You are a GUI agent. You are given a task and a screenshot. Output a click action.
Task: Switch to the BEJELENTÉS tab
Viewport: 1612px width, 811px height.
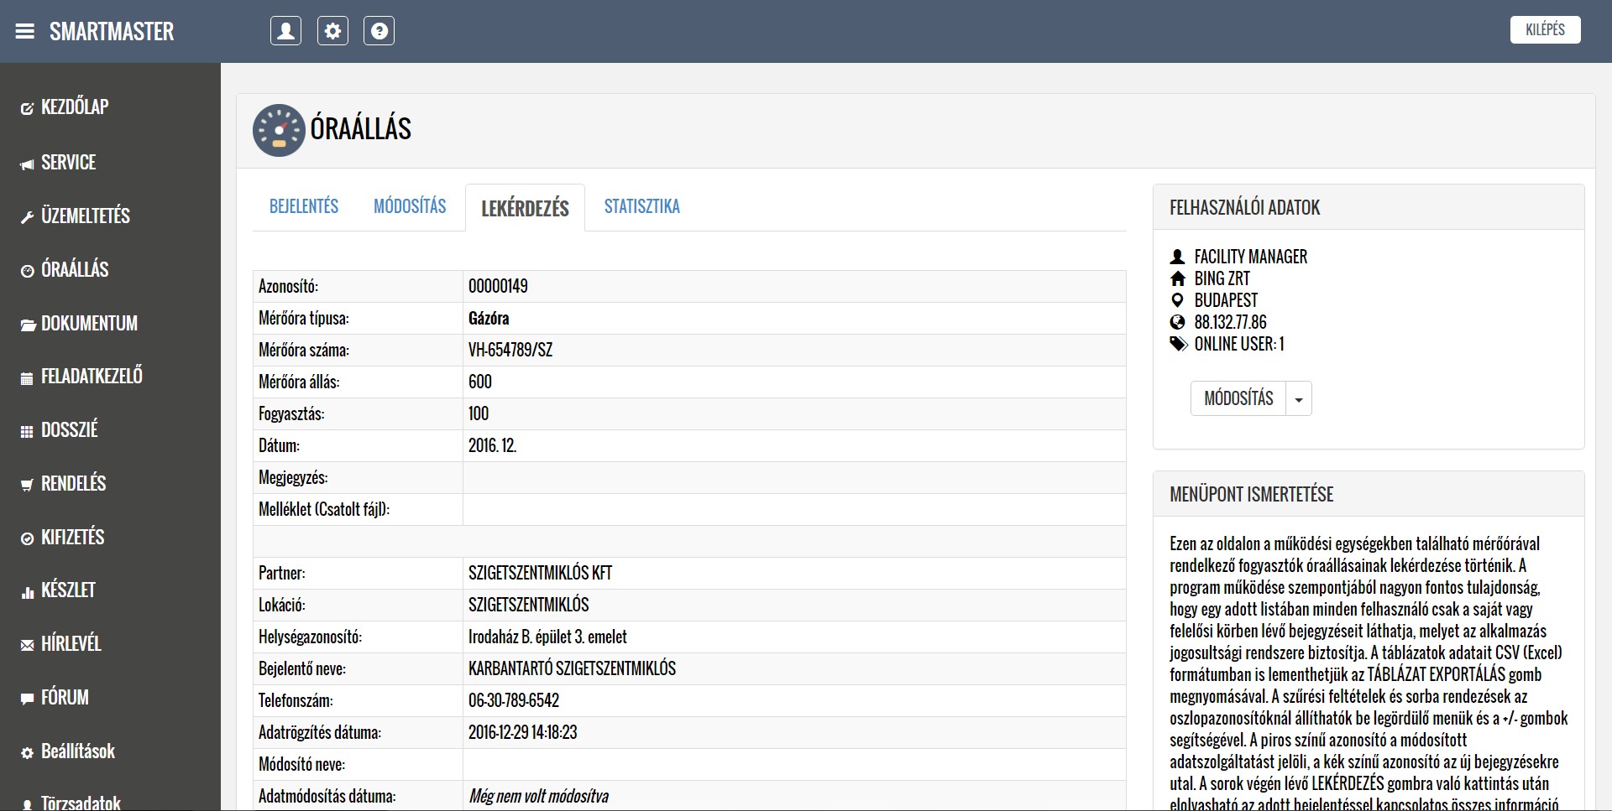pyautogui.click(x=304, y=206)
